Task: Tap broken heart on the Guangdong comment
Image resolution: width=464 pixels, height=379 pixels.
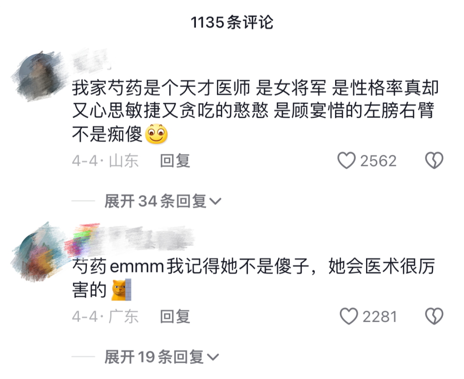Action: click(434, 316)
